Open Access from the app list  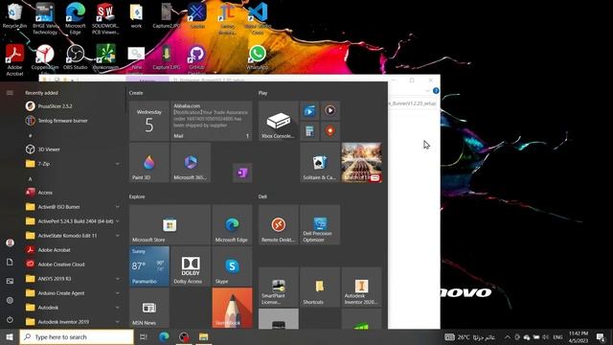point(73,193)
